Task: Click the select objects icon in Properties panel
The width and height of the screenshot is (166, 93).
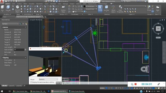Action: (23, 24)
